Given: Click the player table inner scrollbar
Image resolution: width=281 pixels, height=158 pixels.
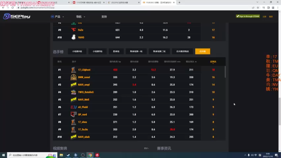Looking at the screenshot, I should [x=225, y=72].
